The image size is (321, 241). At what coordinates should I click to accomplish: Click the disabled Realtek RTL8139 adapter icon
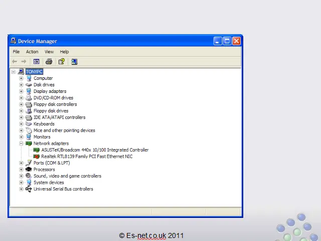click(36, 156)
